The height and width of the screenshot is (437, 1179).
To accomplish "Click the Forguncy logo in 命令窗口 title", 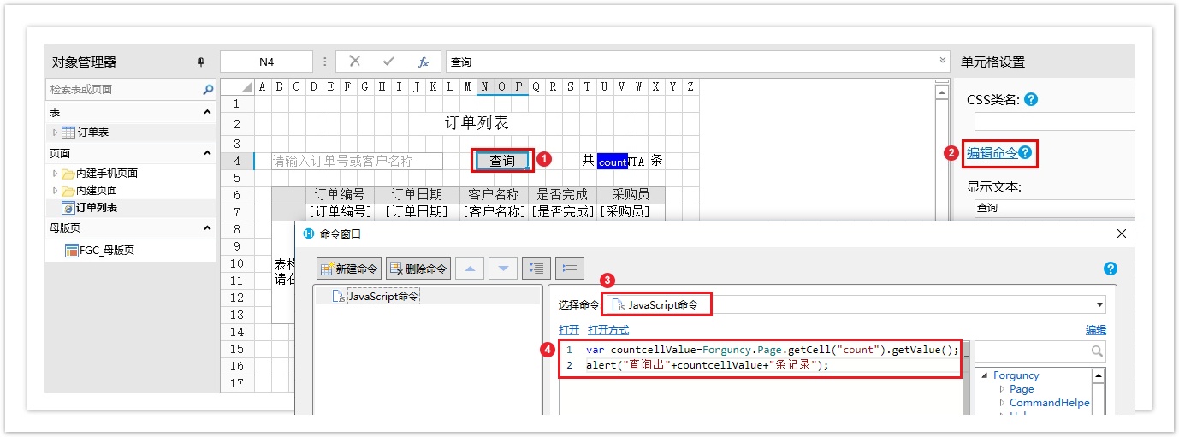I will pyautogui.click(x=310, y=233).
